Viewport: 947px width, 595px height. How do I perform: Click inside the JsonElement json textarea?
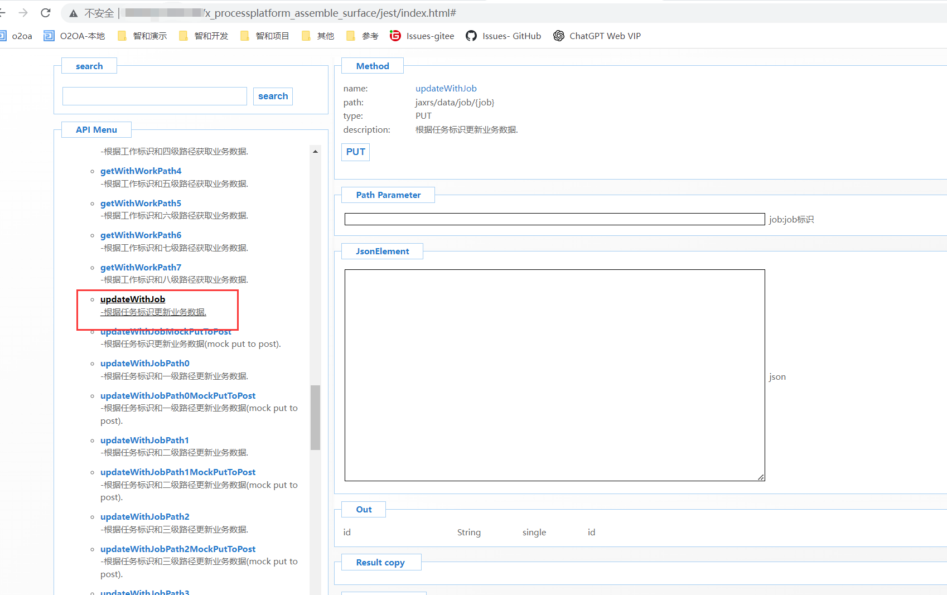554,375
